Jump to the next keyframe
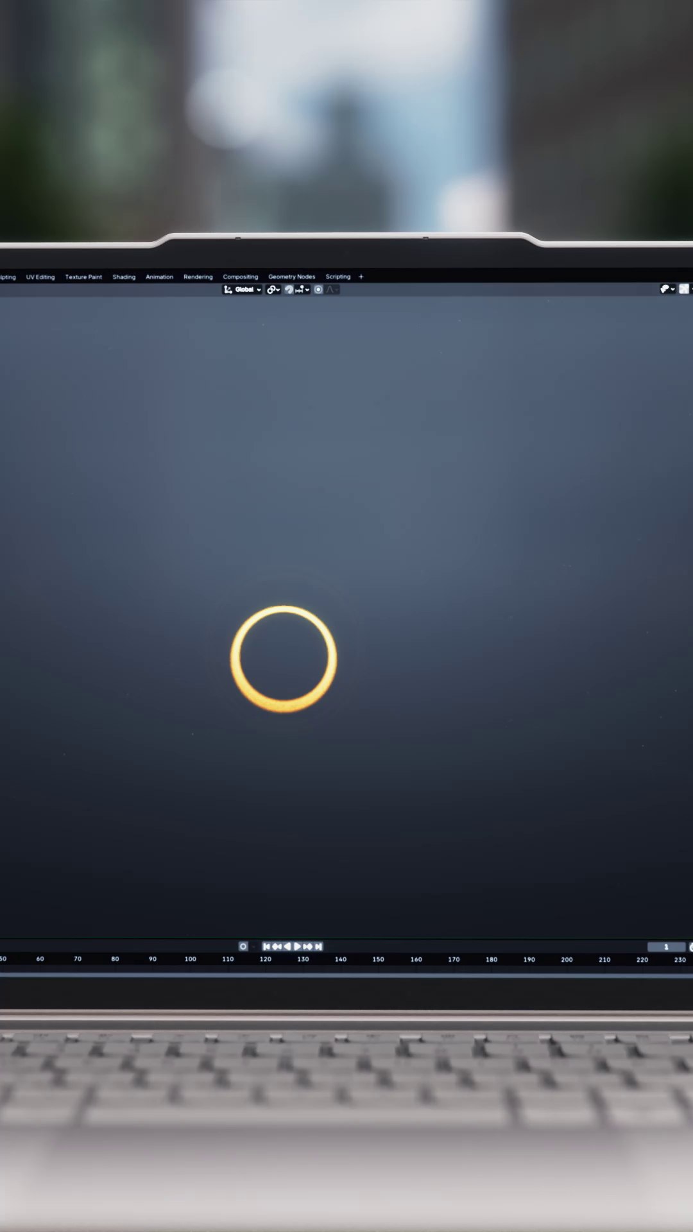Image resolution: width=693 pixels, height=1232 pixels. coord(308,946)
